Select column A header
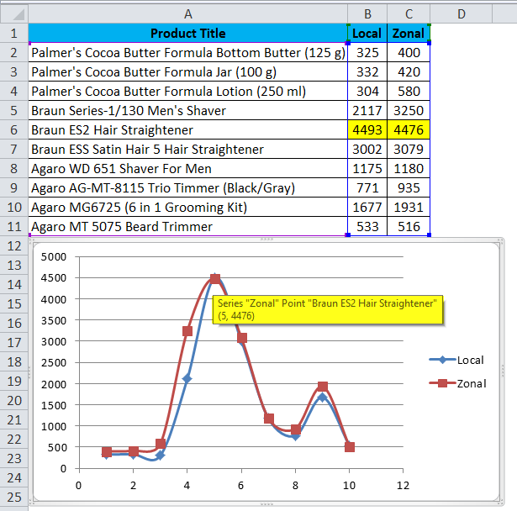Screen dimensions: 517x511 [188, 14]
